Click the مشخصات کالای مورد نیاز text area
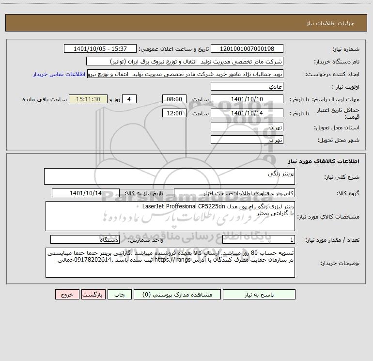Image resolution: width=373 pixels, height=361 pixels. 170,216
